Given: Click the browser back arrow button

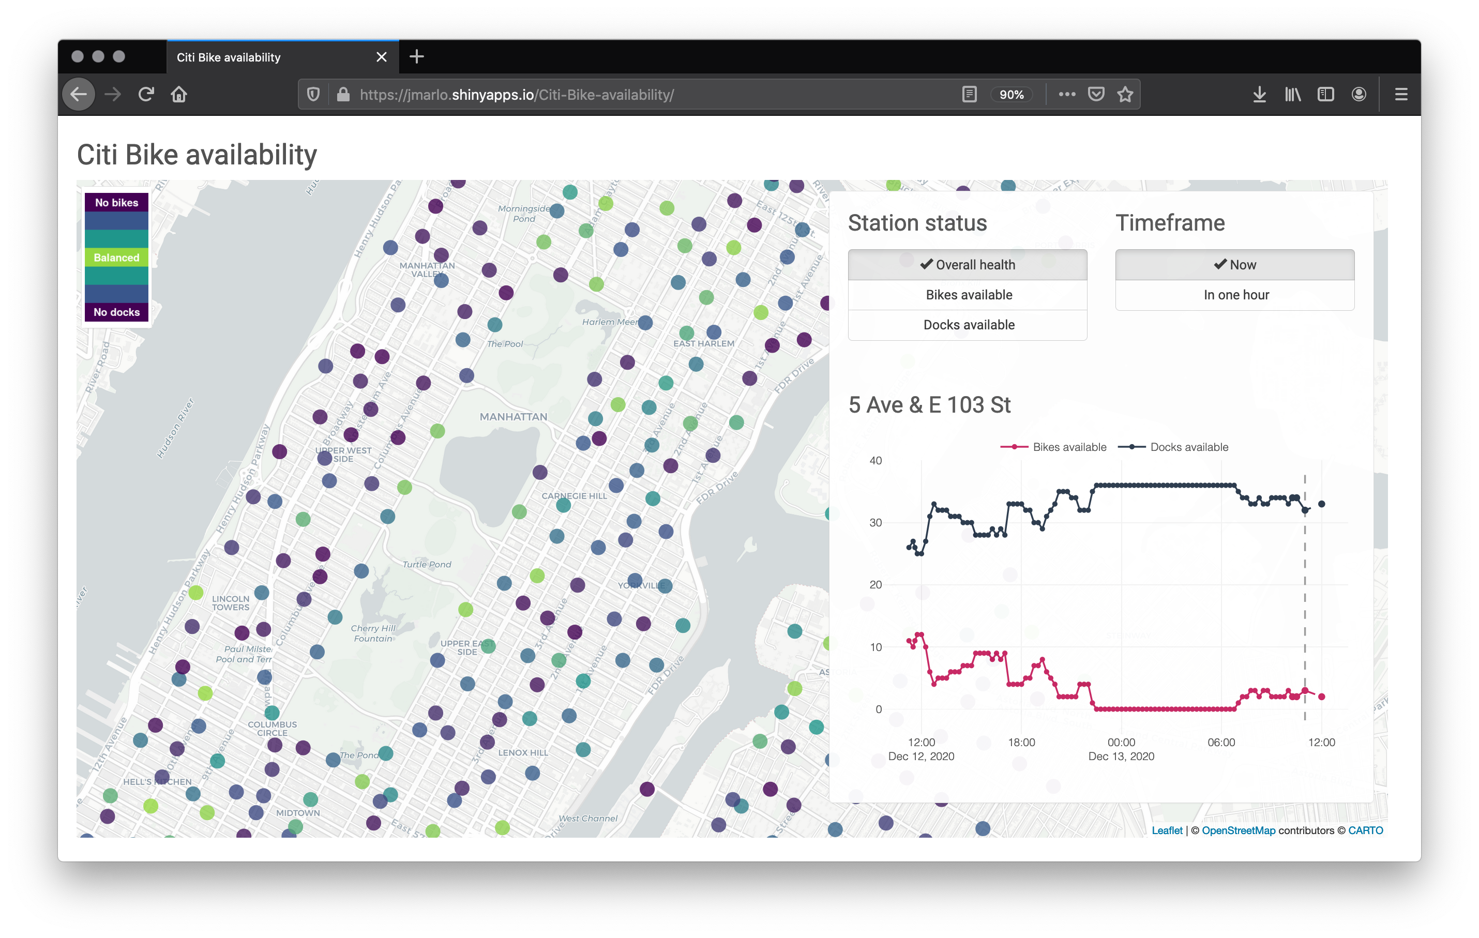Looking at the screenshot, I should point(79,95).
